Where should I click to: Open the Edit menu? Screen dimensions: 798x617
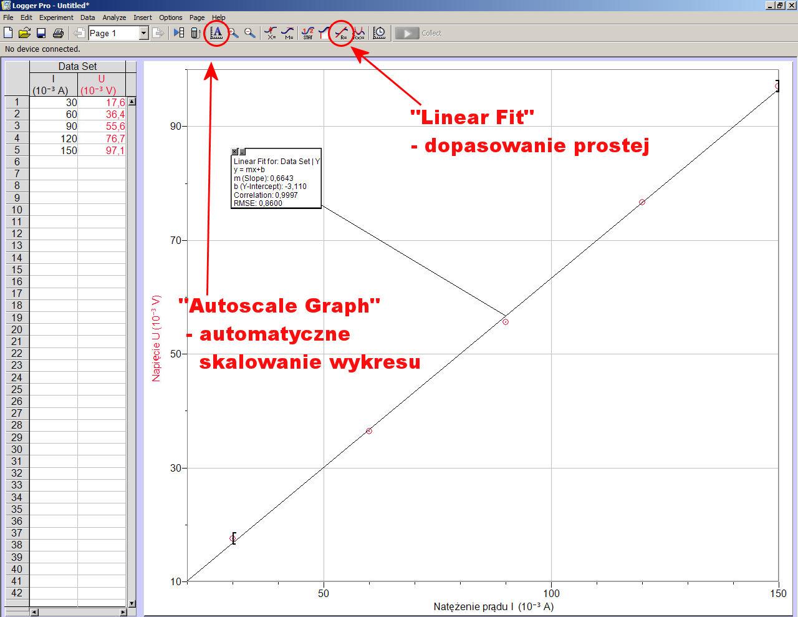26,17
